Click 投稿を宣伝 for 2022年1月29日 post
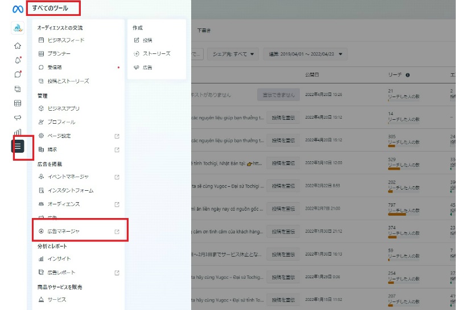Screen dimensions: 466x310 pyautogui.click(x=283, y=277)
